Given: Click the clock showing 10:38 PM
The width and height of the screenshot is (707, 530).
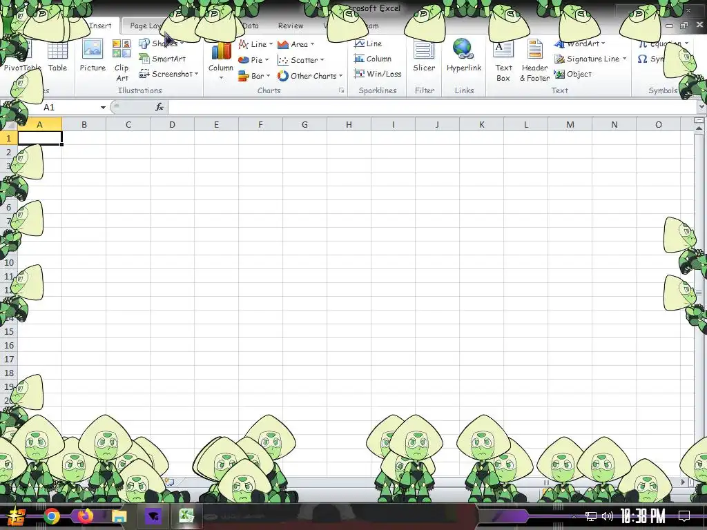Looking at the screenshot, I should tap(643, 516).
